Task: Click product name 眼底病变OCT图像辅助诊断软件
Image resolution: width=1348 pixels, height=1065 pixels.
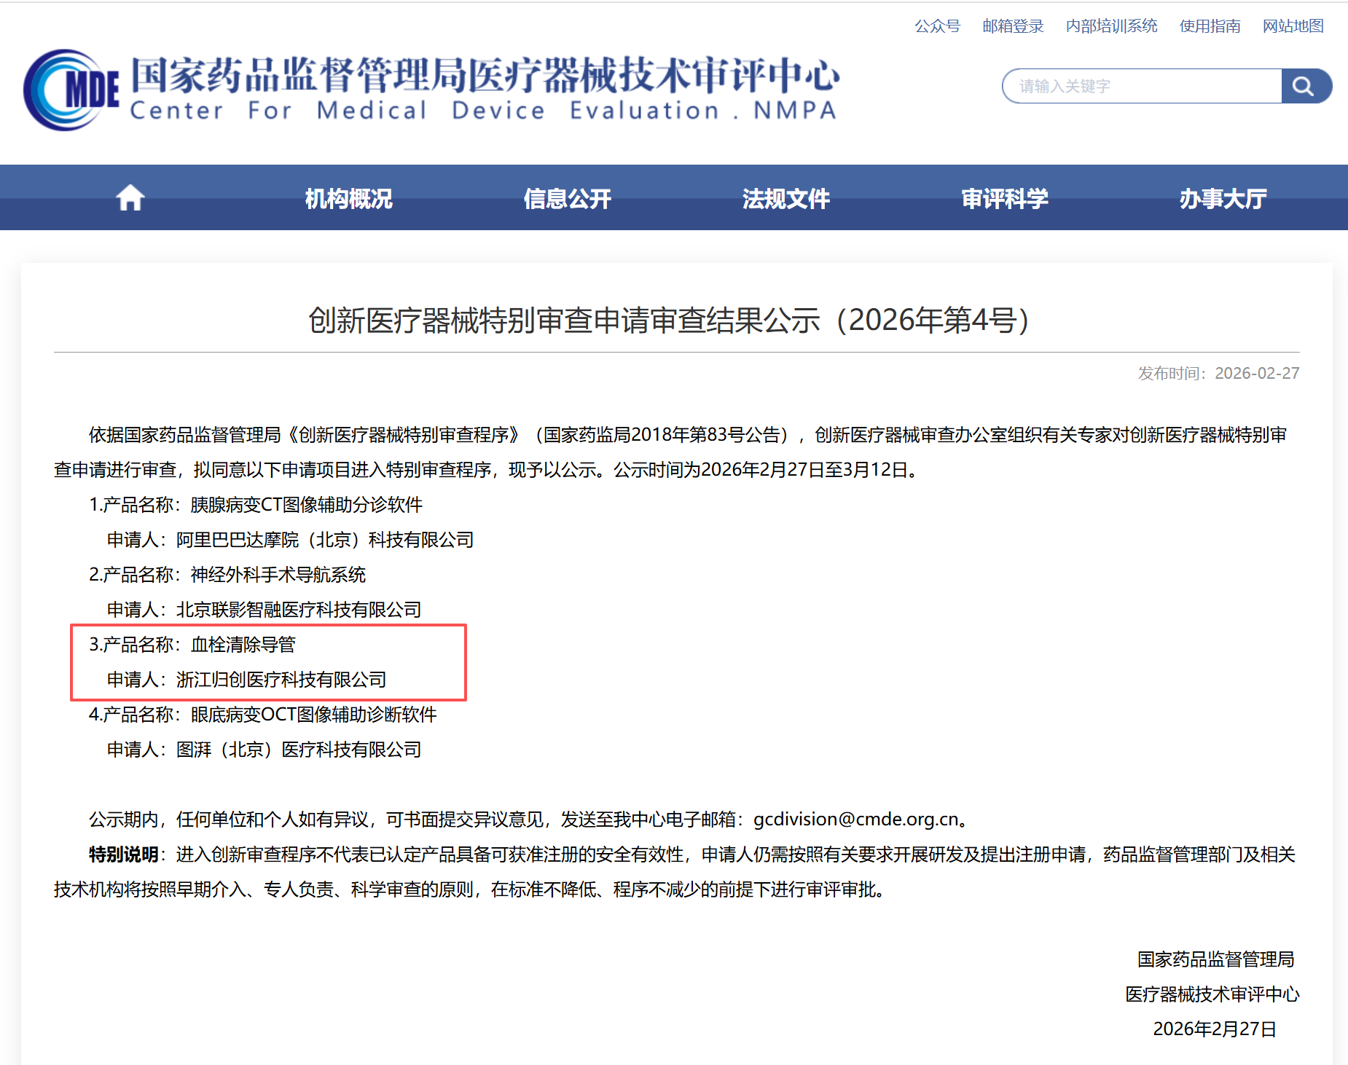Action: click(x=314, y=715)
